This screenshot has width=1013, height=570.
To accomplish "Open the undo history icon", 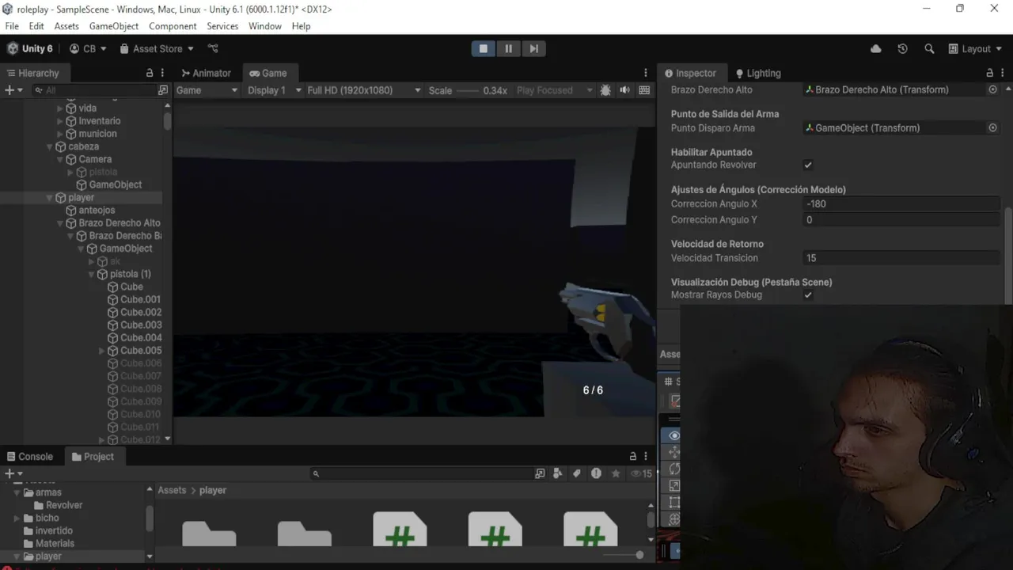I will (x=902, y=48).
